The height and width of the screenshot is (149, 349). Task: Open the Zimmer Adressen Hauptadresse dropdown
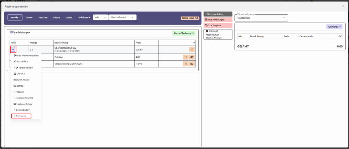coord(261,18)
